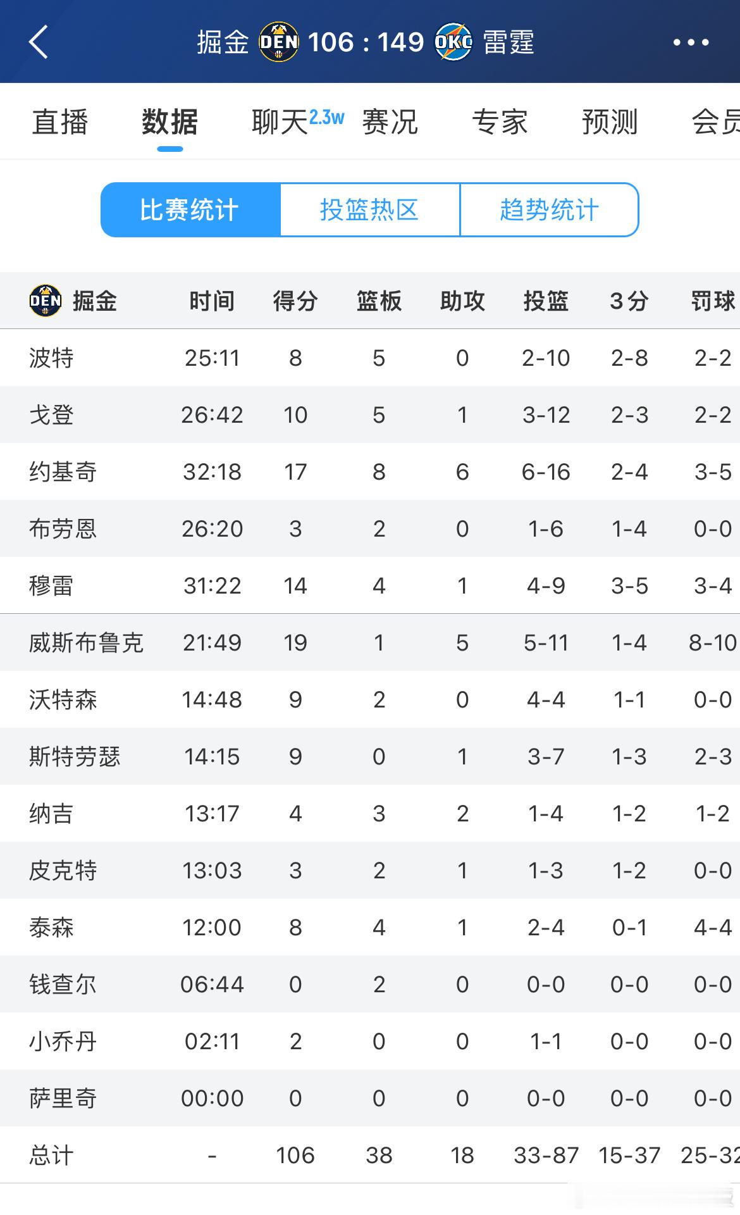Open the 聊天 chat tab
The image size is (740, 1215).
280,121
